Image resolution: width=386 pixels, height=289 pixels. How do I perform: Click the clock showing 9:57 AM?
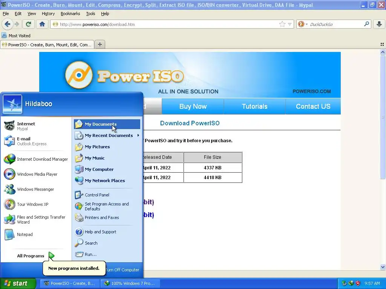click(372, 283)
